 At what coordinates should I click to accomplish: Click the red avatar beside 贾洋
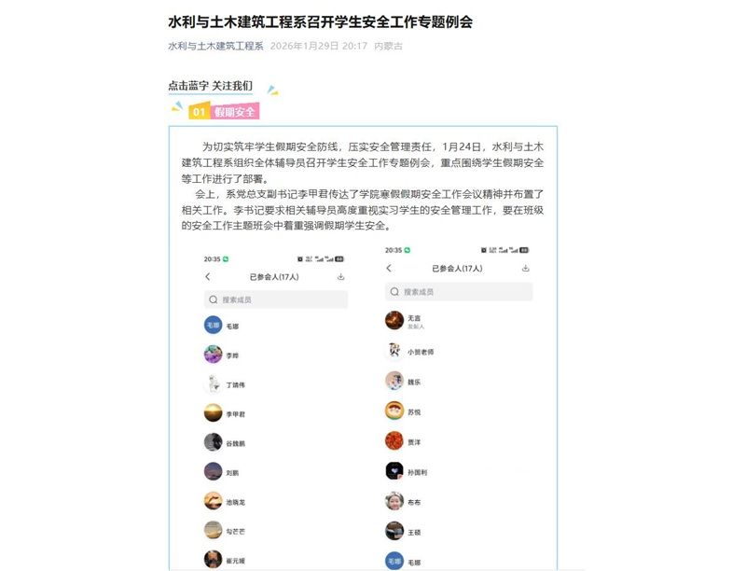[394, 440]
